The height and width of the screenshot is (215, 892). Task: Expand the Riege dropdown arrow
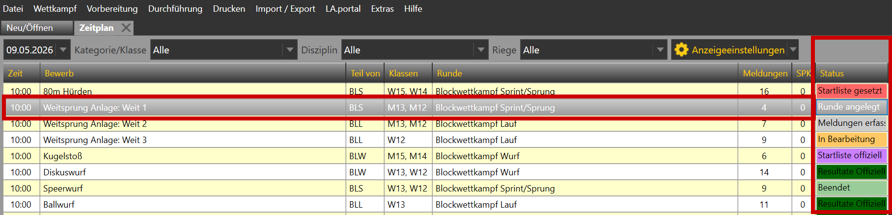[x=660, y=50]
